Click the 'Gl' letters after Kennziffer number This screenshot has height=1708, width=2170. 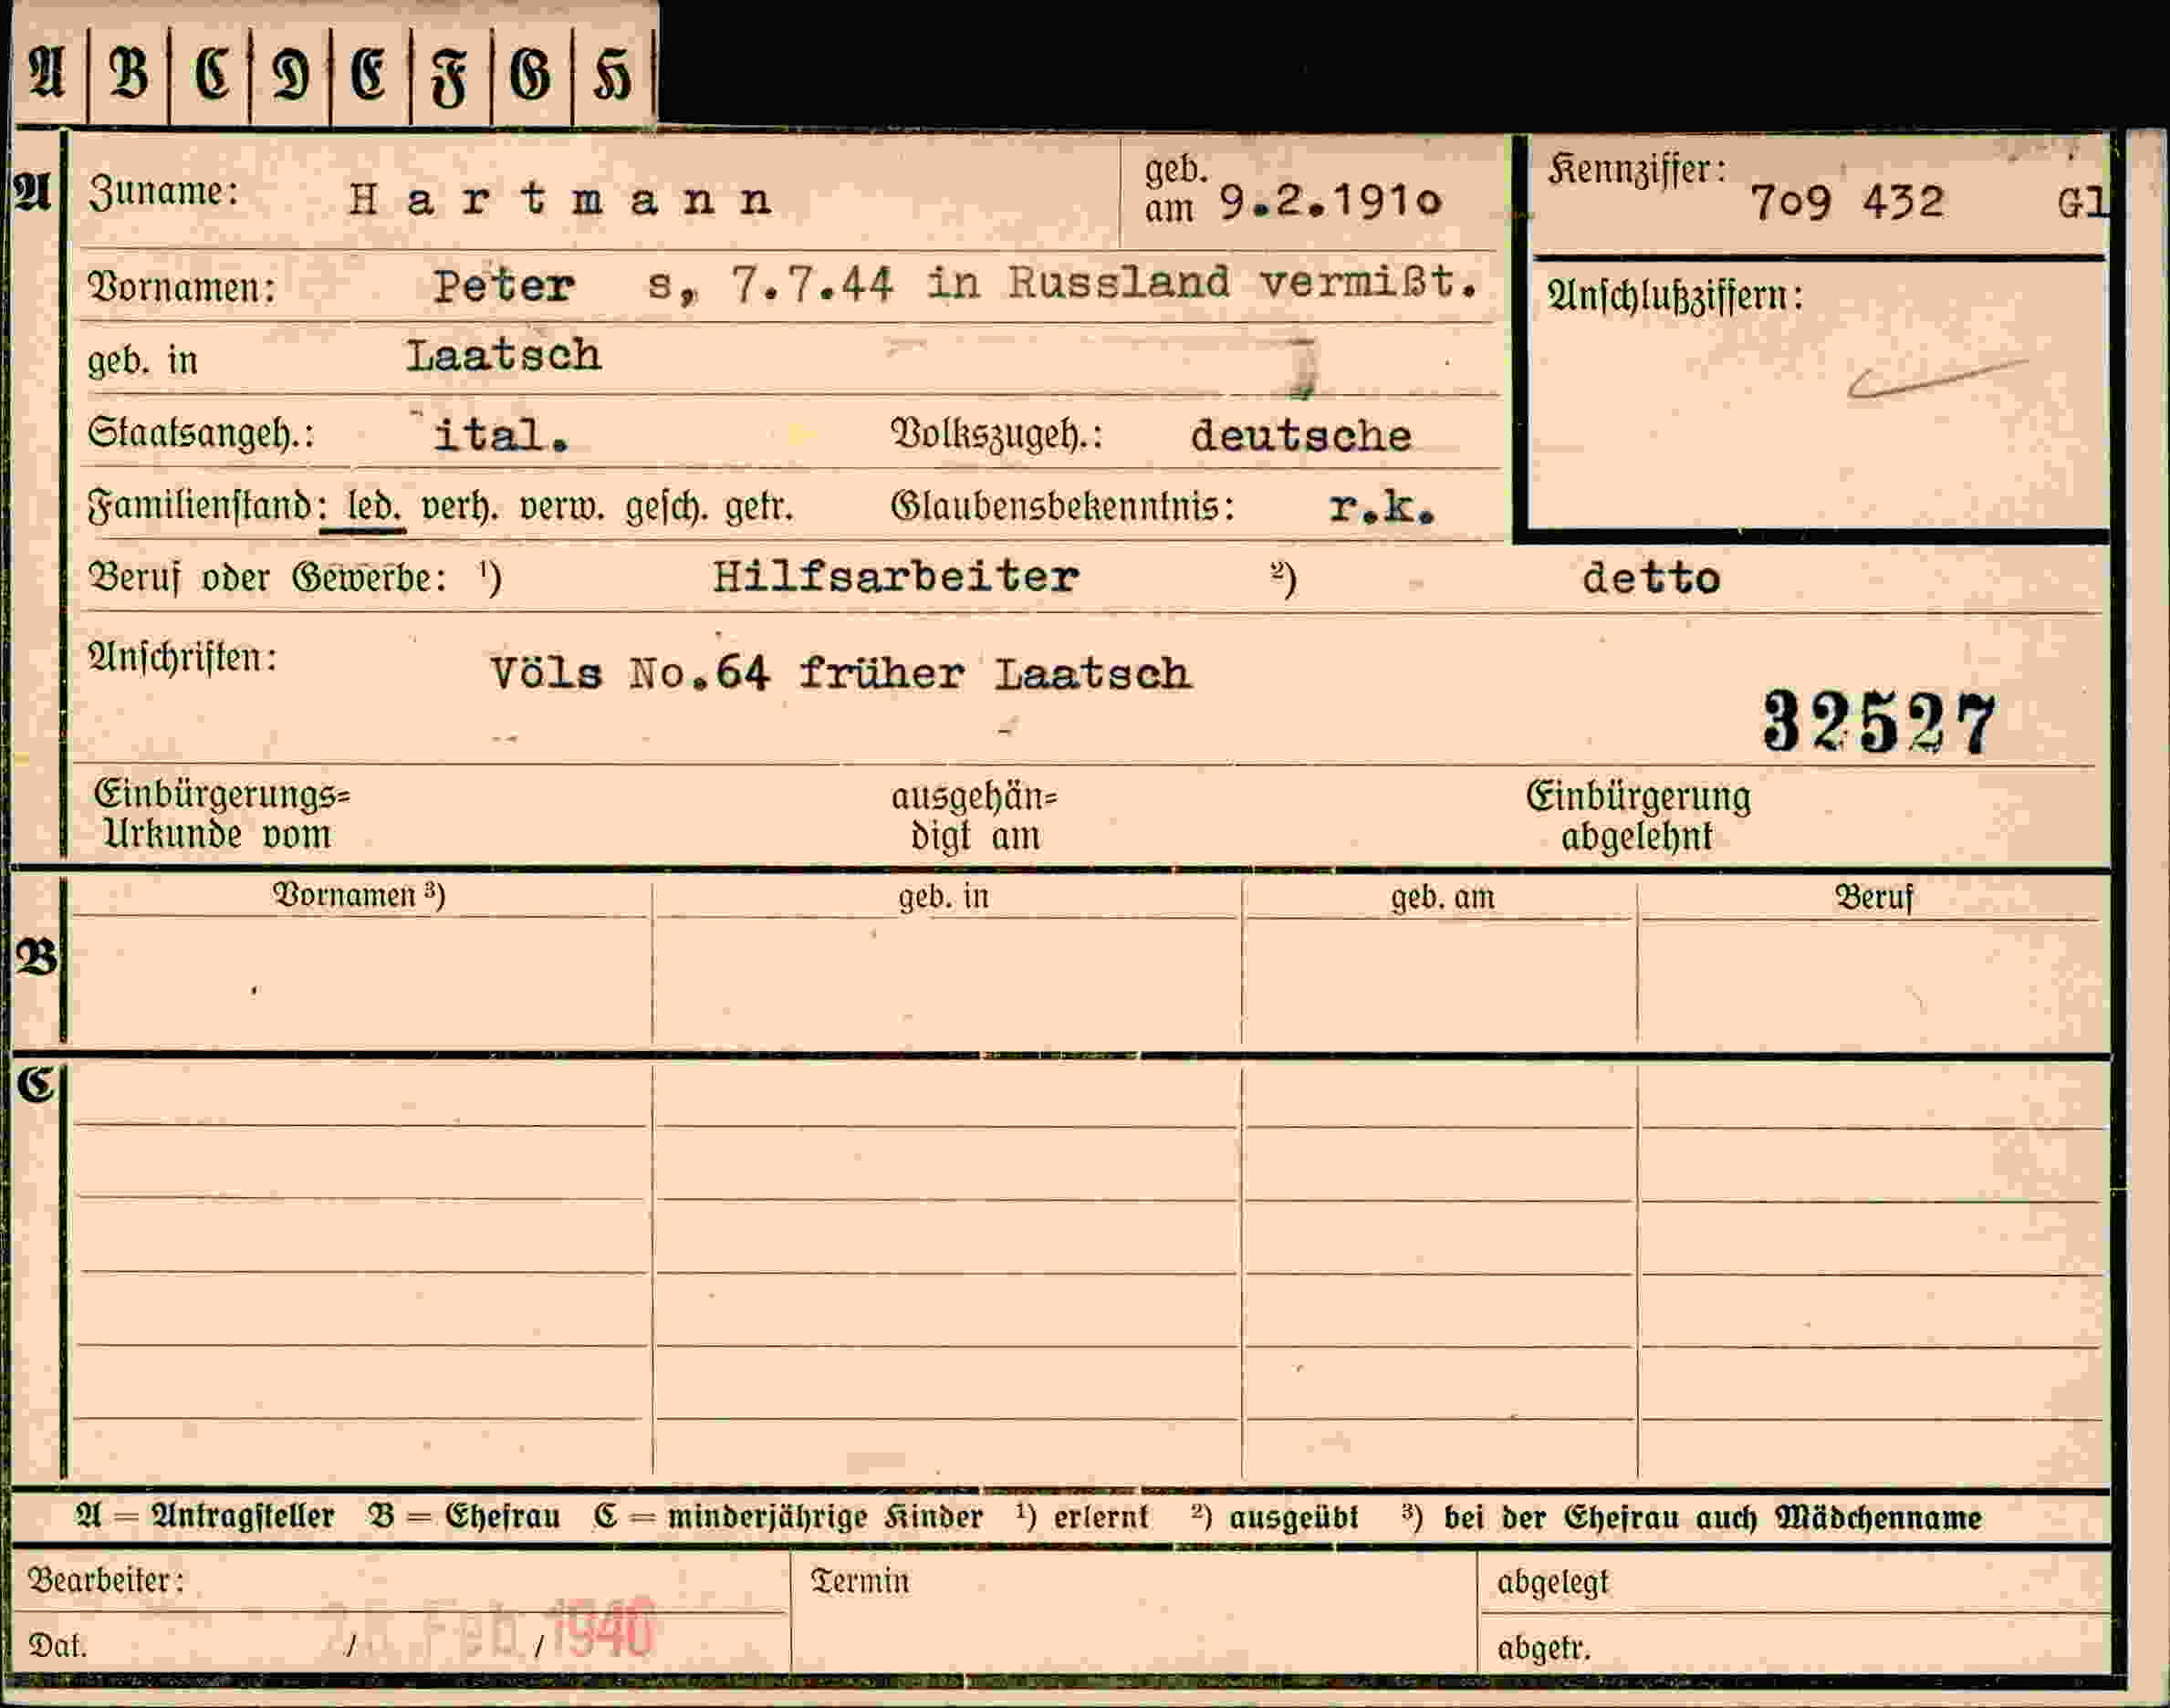click(x=2082, y=203)
